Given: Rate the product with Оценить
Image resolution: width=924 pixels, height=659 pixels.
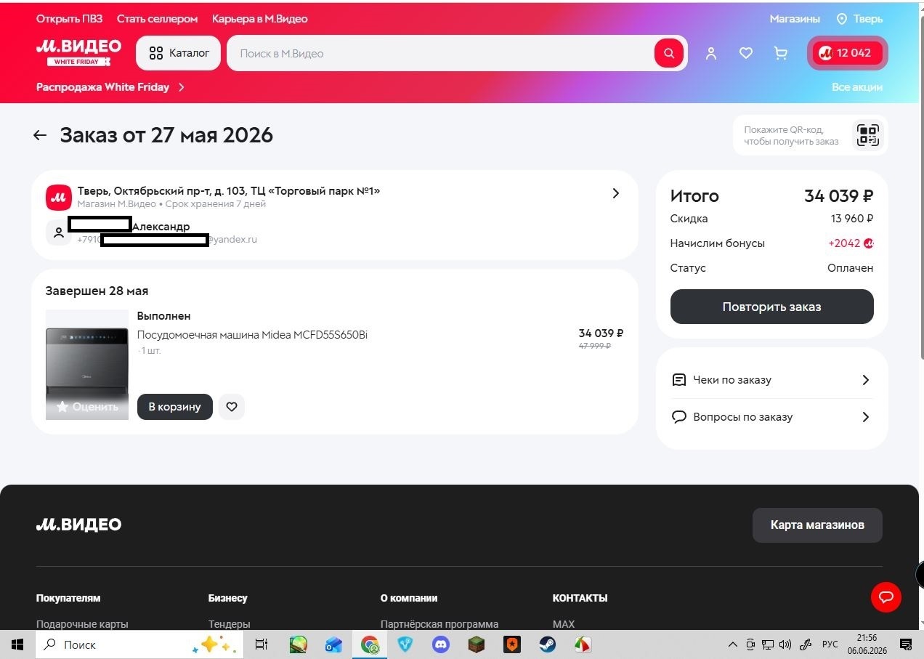Looking at the screenshot, I should (x=87, y=407).
